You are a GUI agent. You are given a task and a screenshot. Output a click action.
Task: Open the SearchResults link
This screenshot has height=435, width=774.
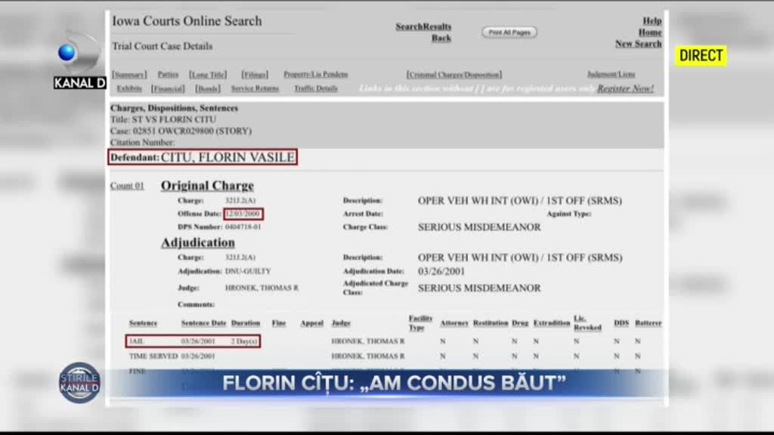tap(423, 26)
